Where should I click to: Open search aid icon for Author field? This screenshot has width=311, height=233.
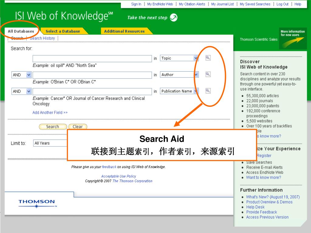tap(208, 74)
